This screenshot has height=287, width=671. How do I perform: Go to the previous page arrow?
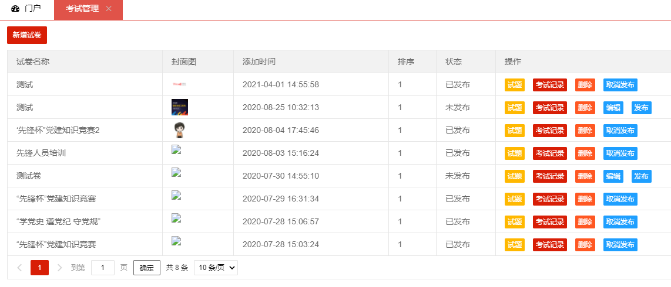pyautogui.click(x=19, y=268)
